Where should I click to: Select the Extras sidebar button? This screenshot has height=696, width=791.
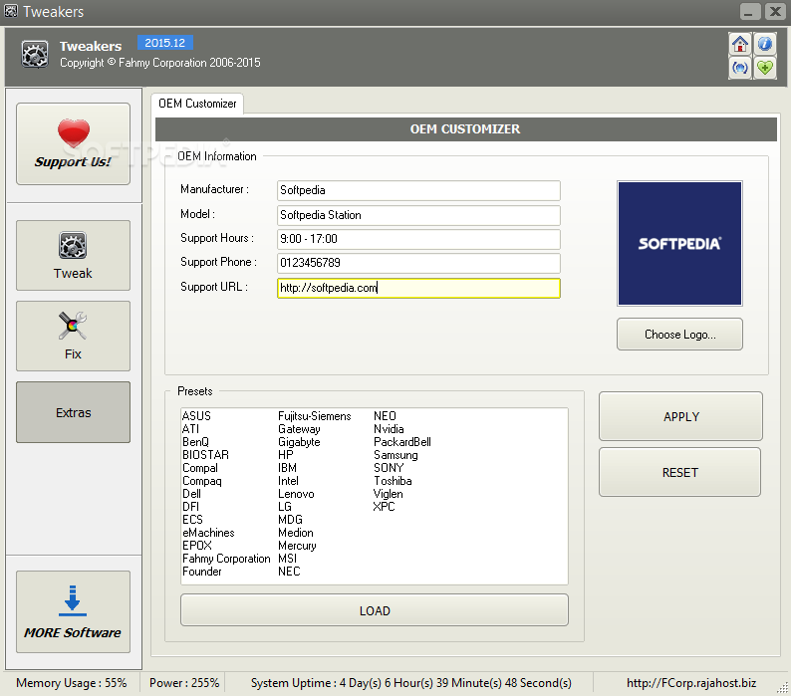click(73, 412)
